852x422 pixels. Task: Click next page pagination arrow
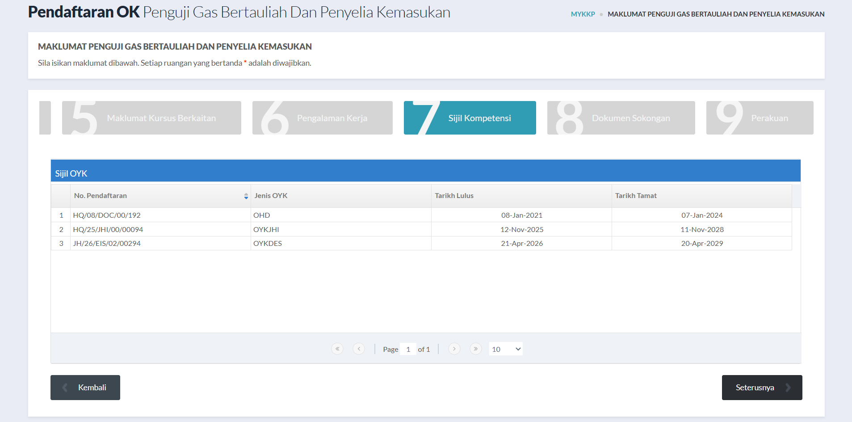tap(454, 349)
